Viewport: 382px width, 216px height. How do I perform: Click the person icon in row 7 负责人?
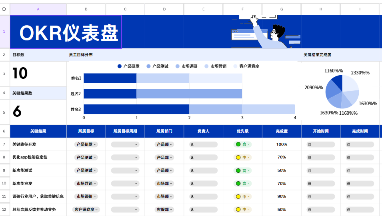coord(192,144)
